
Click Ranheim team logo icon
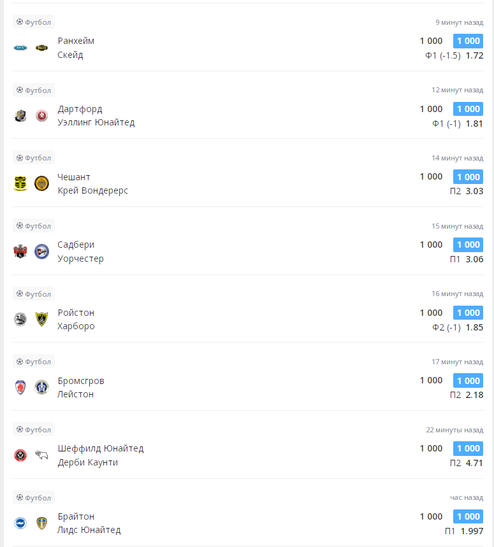tap(20, 48)
